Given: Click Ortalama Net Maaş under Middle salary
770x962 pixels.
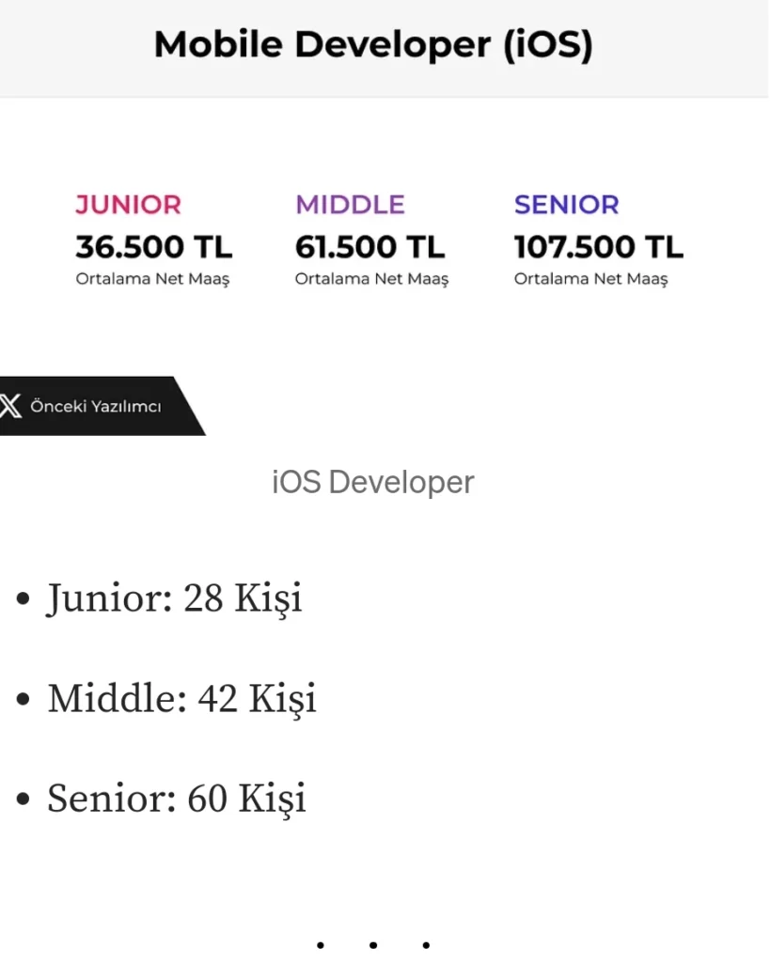Looking at the screenshot, I should pyautogui.click(x=371, y=279).
